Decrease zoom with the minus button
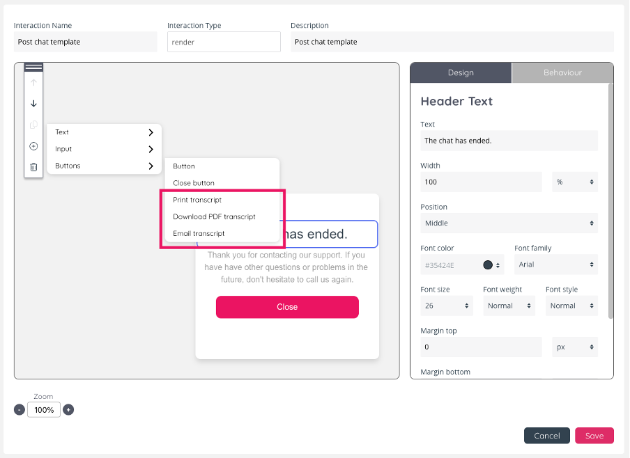This screenshot has height=458, width=630. 20,410
